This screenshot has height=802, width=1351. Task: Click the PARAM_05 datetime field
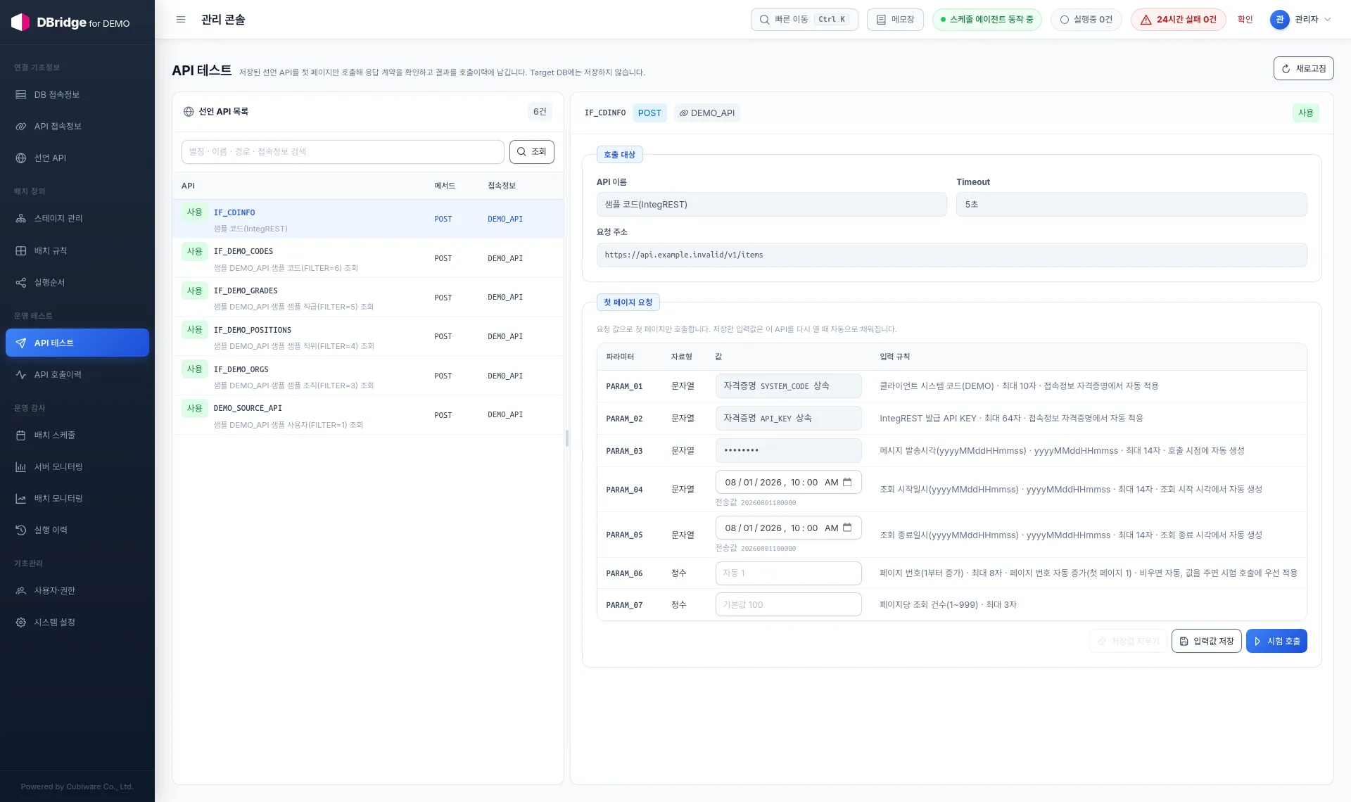[x=788, y=528]
